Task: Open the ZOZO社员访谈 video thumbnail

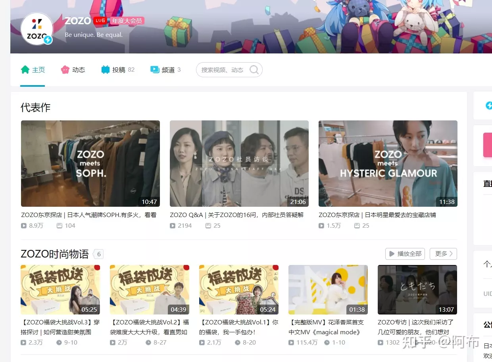Action: click(239, 164)
